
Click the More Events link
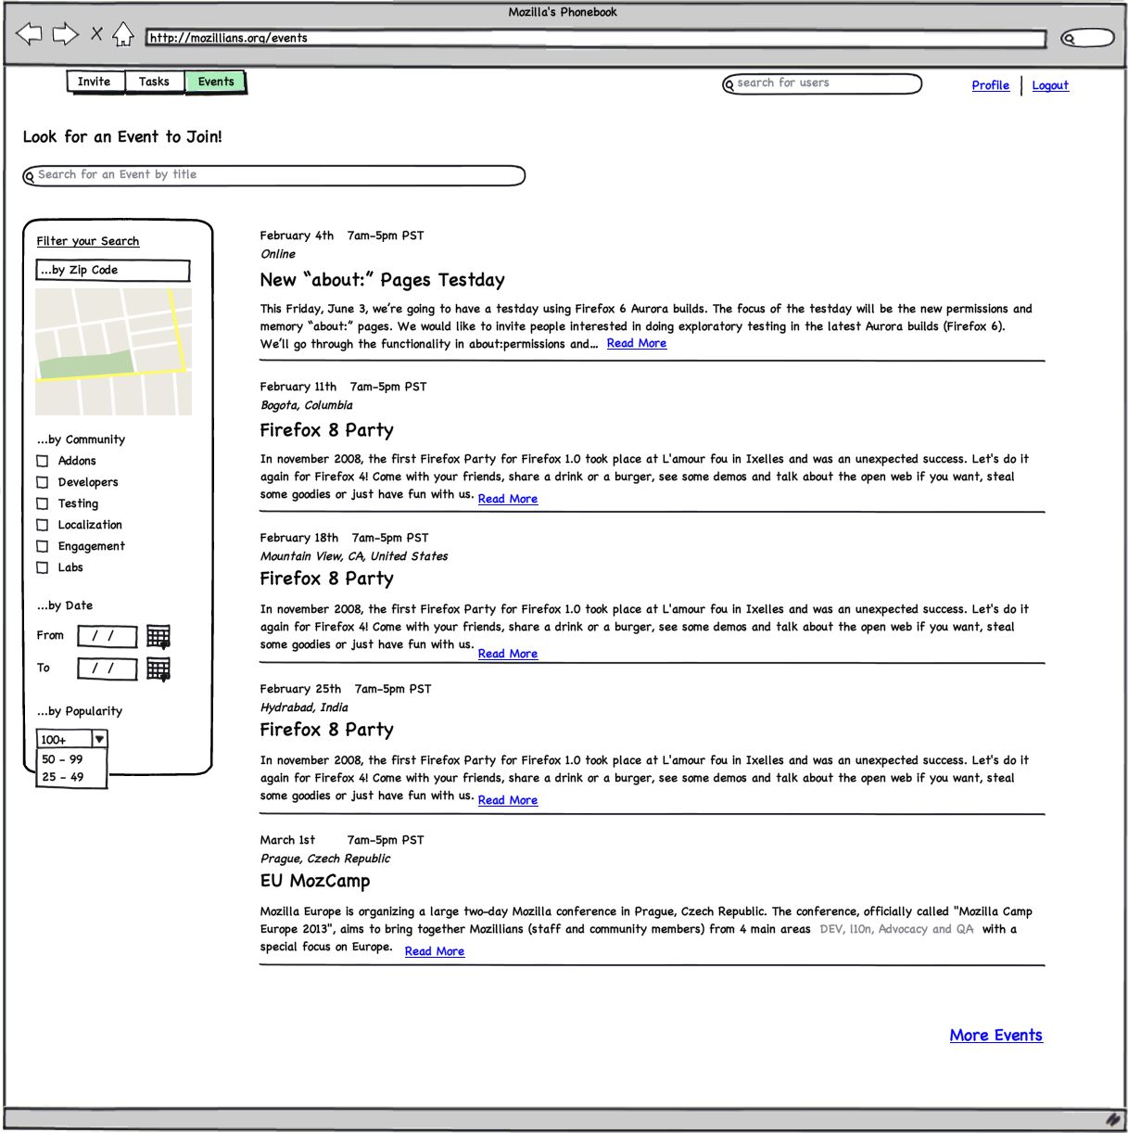pos(996,1036)
